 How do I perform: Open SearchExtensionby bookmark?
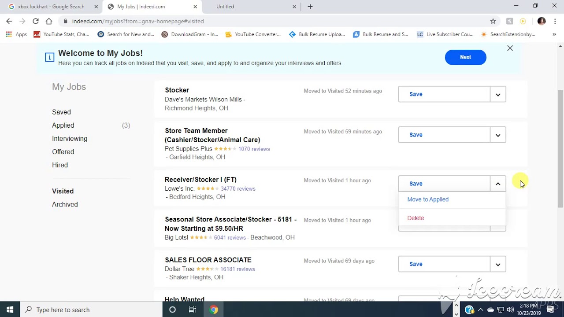pyautogui.click(x=508, y=34)
